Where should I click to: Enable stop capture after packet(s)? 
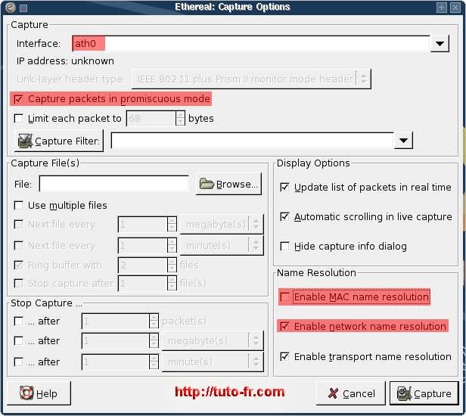[18, 321]
